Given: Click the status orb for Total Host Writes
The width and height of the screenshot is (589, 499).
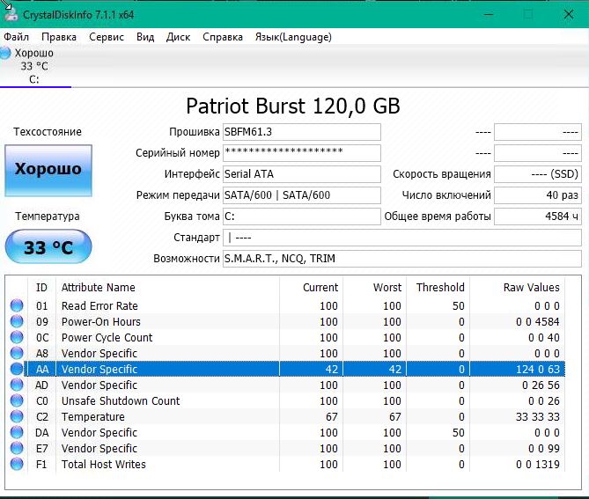Looking at the screenshot, I should pyautogui.click(x=17, y=464).
